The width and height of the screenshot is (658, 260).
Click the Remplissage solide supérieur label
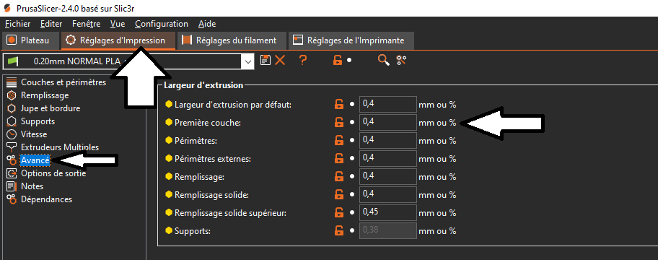coord(230,213)
